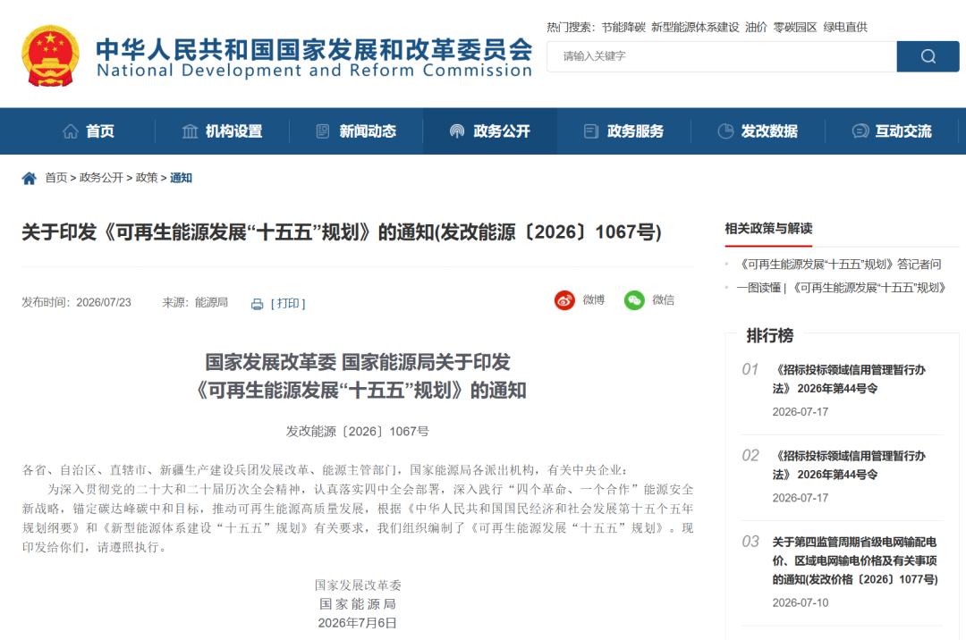Click the 微博 share label

(594, 299)
